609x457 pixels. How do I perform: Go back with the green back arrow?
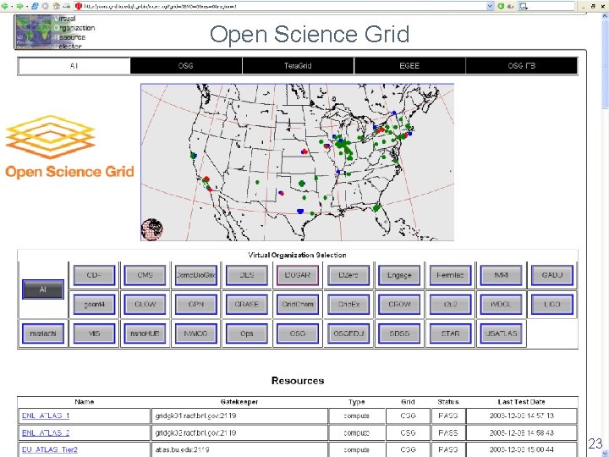tap(5, 6)
